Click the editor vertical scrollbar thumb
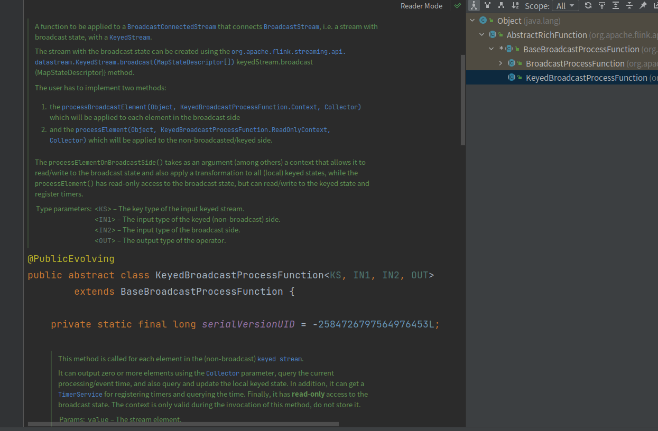This screenshot has width=658, height=431. (x=463, y=100)
